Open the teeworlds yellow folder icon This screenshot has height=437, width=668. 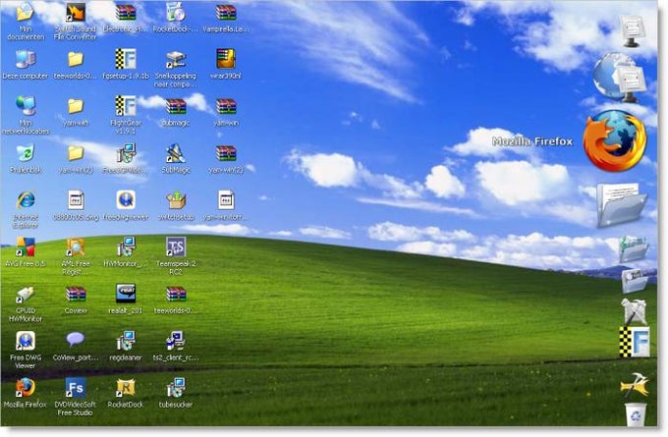pos(76,60)
